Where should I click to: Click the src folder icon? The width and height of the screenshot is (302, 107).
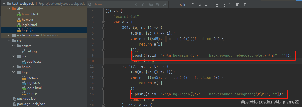(x=14, y=41)
